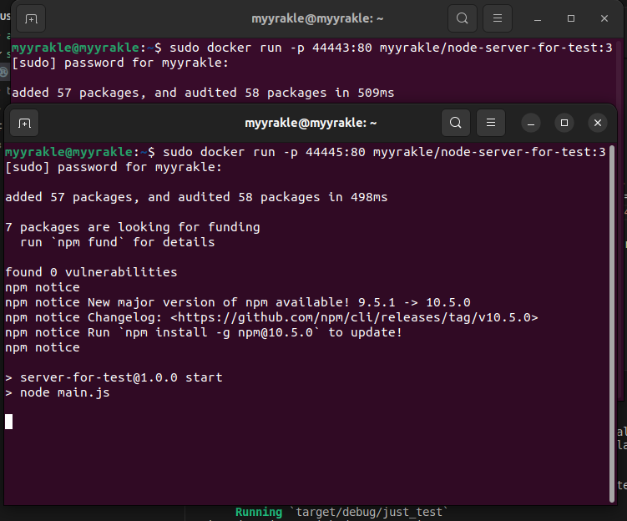This screenshot has width=627, height=521.
Task: Maximize the terminal running port 44445
Action: (564, 123)
